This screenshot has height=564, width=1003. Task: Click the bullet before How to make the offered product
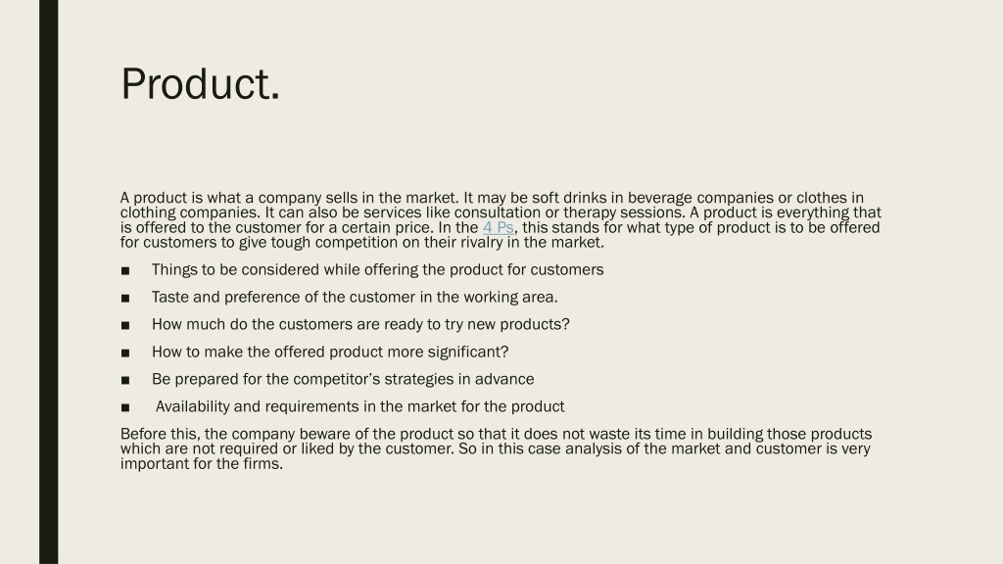[x=125, y=352]
